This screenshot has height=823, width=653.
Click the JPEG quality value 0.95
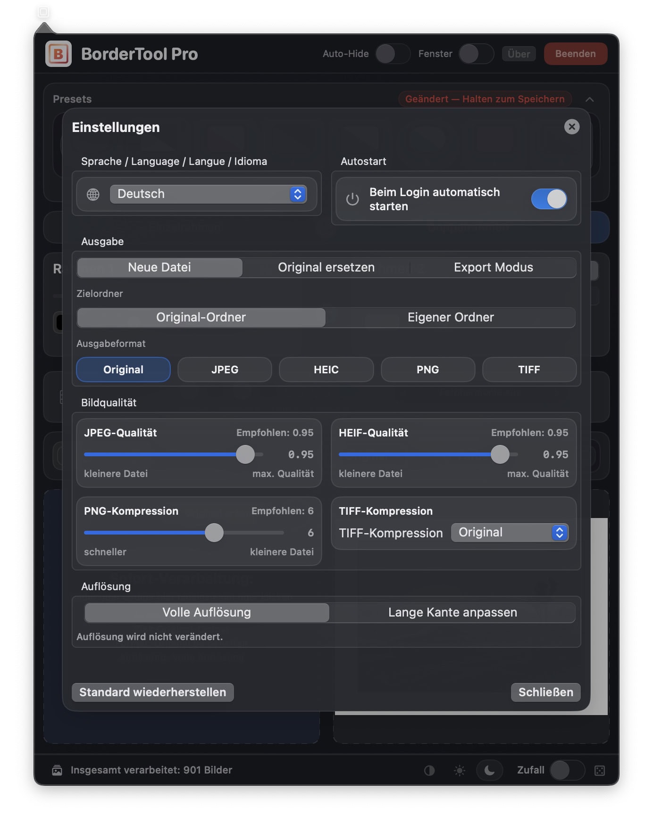point(301,454)
